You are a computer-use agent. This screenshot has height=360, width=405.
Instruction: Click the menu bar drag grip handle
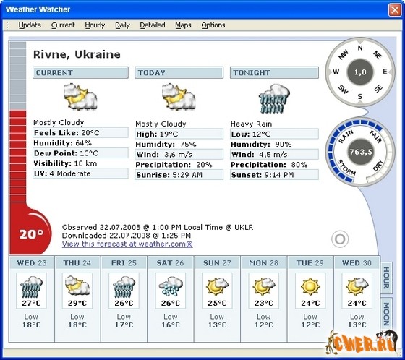click(7, 25)
